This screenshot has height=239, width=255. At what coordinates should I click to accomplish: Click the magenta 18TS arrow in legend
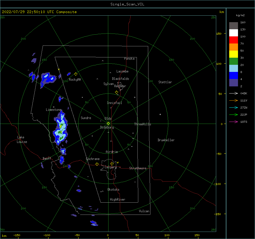233,122
